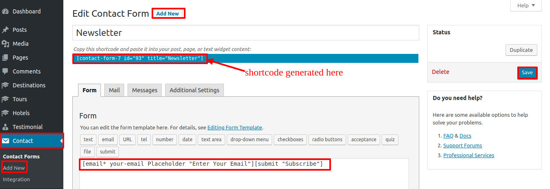
Task: Open Contact Forms submenu entry
Action: pyautogui.click(x=21, y=156)
